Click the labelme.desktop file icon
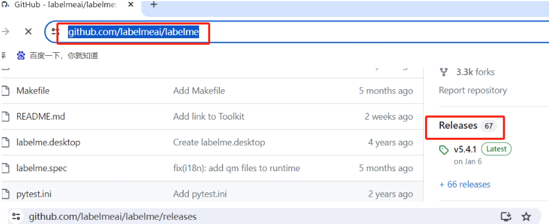This screenshot has width=549, height=224. coord(5,143)
